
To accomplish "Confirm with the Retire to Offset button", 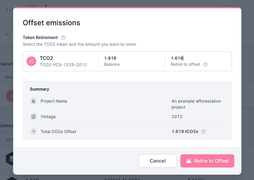I will pos(207,161).
